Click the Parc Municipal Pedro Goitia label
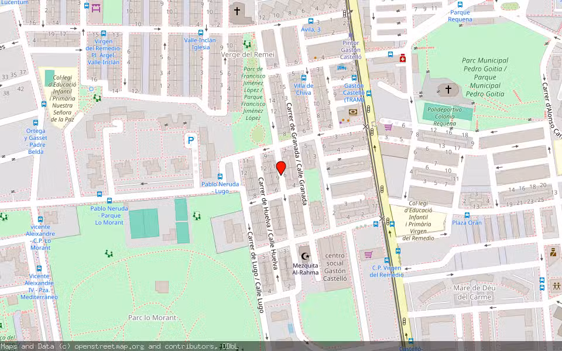Viewport: 562px width, 351px height. click(x=485, y=77)
